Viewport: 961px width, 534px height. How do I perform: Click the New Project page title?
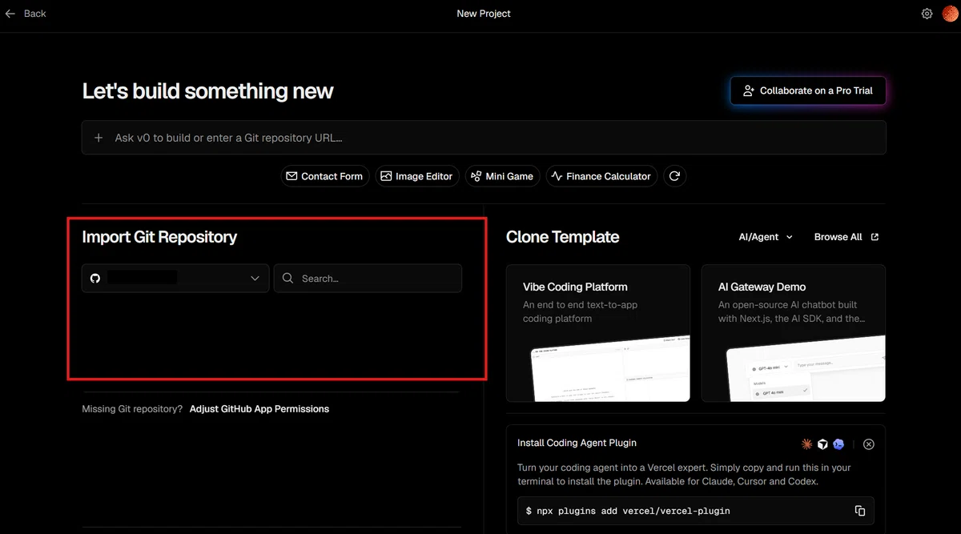click(x=484, y=14)
